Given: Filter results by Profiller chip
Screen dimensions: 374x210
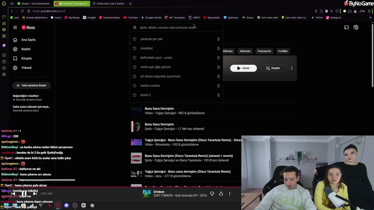Looking at the screenshot, I should [283, 51].
